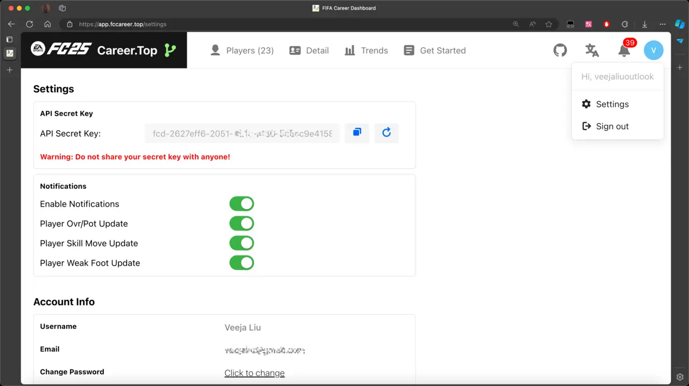Open the red hand blocker extension

tap(607, 24)
